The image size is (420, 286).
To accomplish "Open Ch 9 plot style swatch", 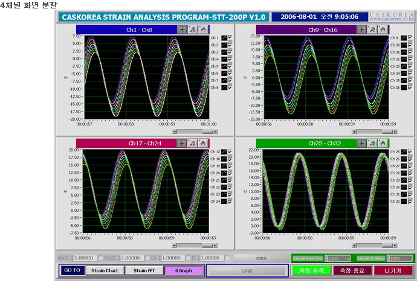I will tap(404, 38).
